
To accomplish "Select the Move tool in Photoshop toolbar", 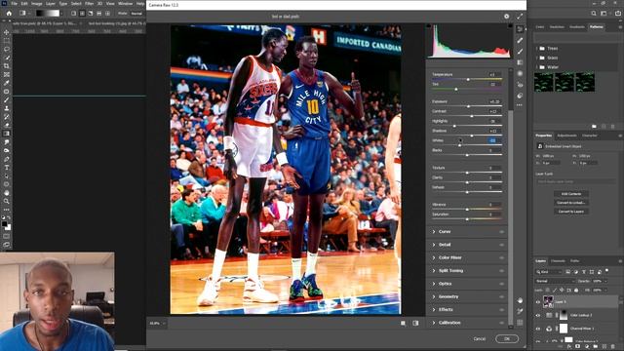I will [x=7, y=32].
